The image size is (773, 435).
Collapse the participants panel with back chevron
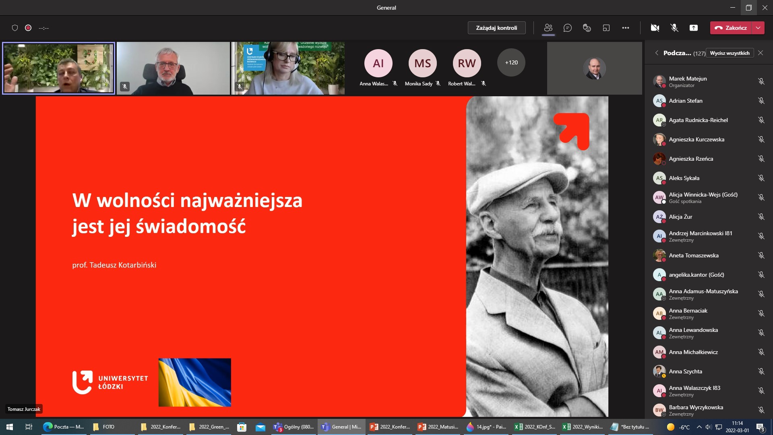point(657,53)
